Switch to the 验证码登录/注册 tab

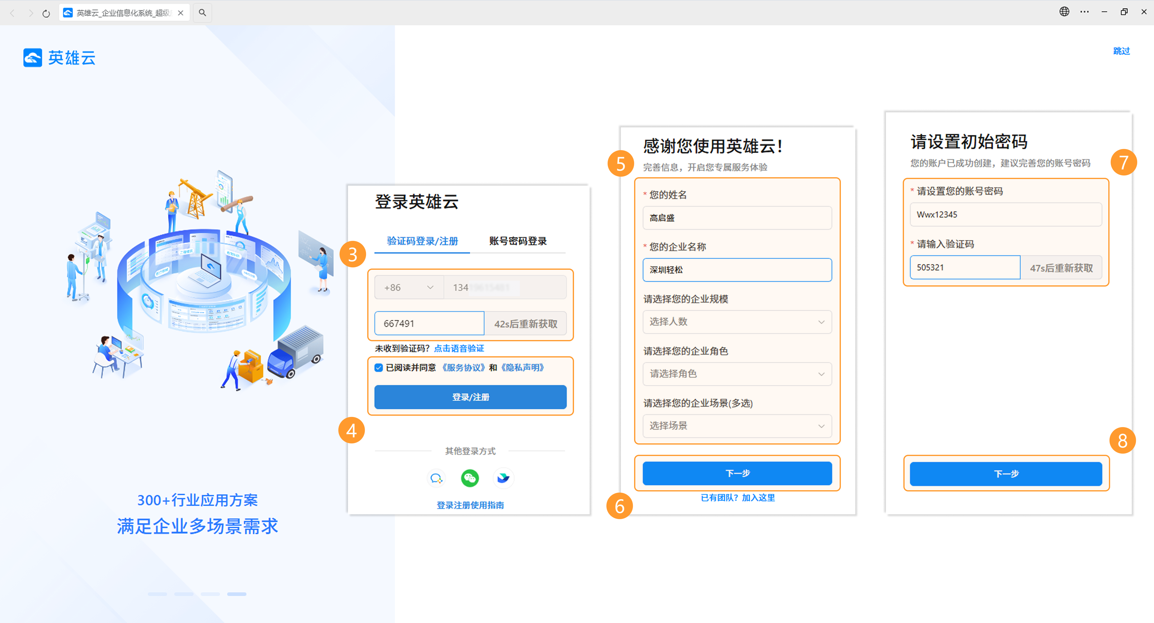point(422,241)
